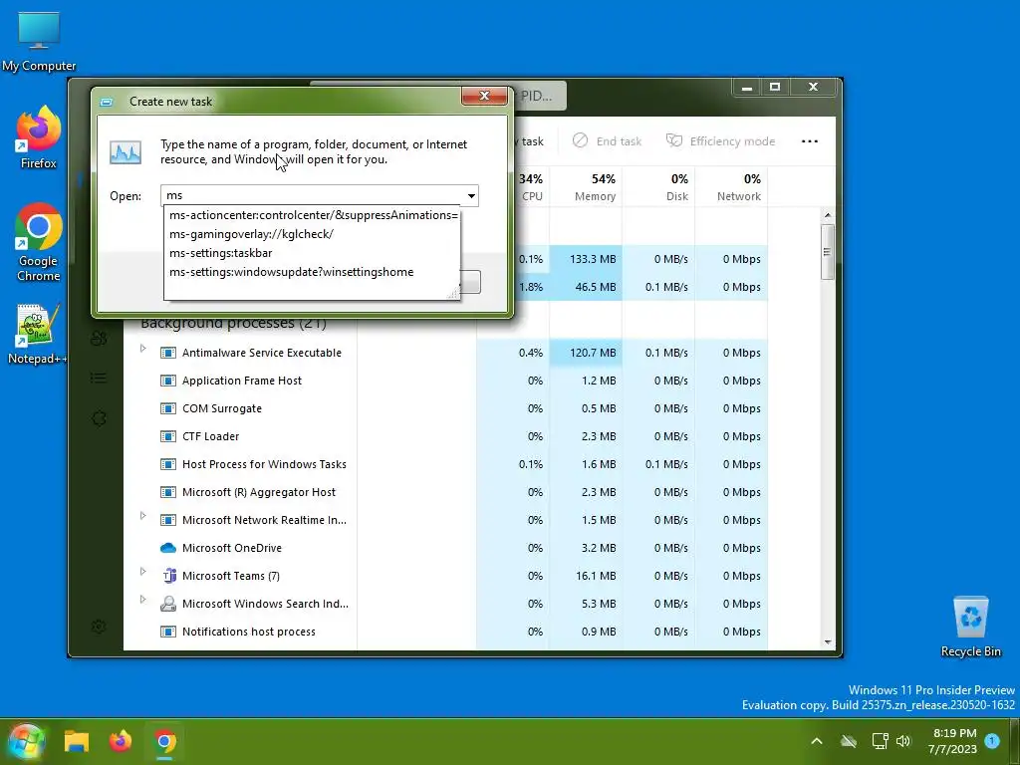The height and width of the screenshot is (765, 1020).
Task: Sort by the Network column header
Action: click(x=732, y=186)
